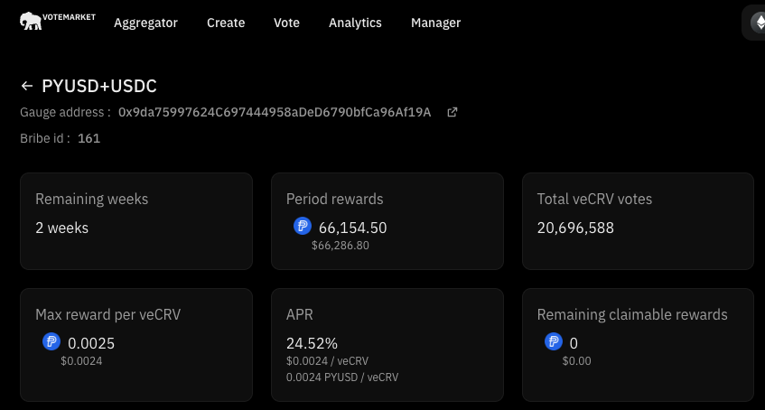Select the PYUSD+USDC page title

point(99,87)
